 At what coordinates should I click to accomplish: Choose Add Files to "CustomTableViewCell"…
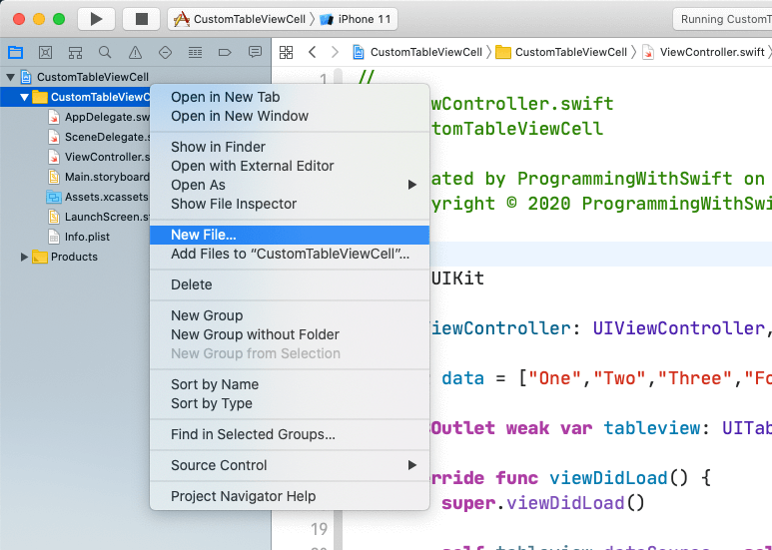[x=290, y=255]
